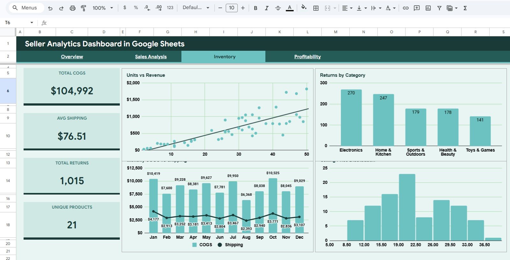
Task: Click the font size field showing 10
Action: click(x=231, y=8)
